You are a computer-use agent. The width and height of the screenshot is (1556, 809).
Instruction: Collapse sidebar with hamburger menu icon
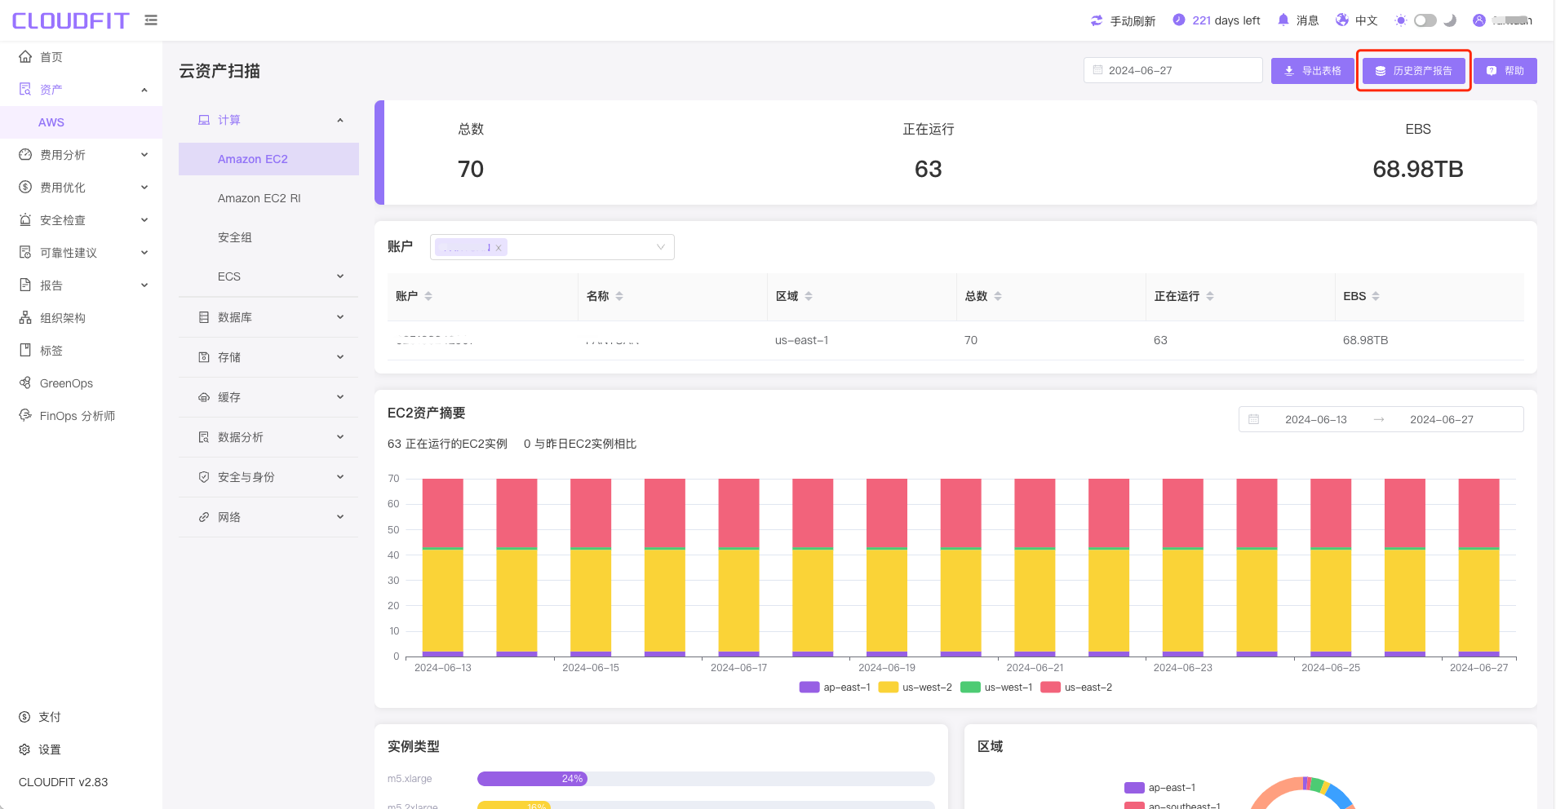(x=151, y=20)
